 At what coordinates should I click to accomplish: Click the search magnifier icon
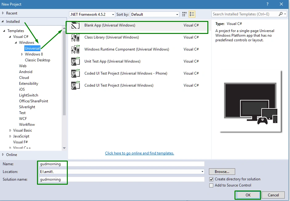tap(280, 14)
